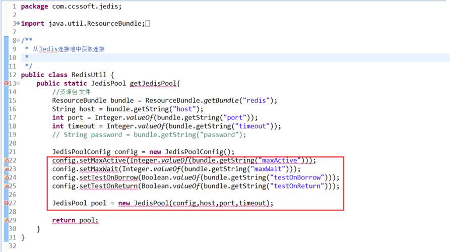450x252 pixels.
Task: Click quick-fix error icon on line 22
Action: point(6,160)
